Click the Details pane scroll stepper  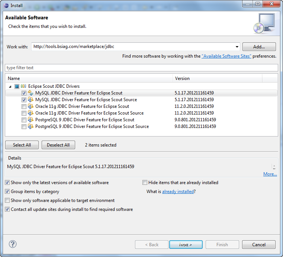[274, 167]
